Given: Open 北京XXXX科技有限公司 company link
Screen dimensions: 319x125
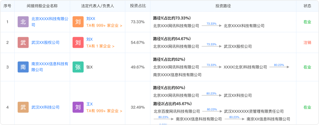Looking at the screenshot, I should (50, 19).
